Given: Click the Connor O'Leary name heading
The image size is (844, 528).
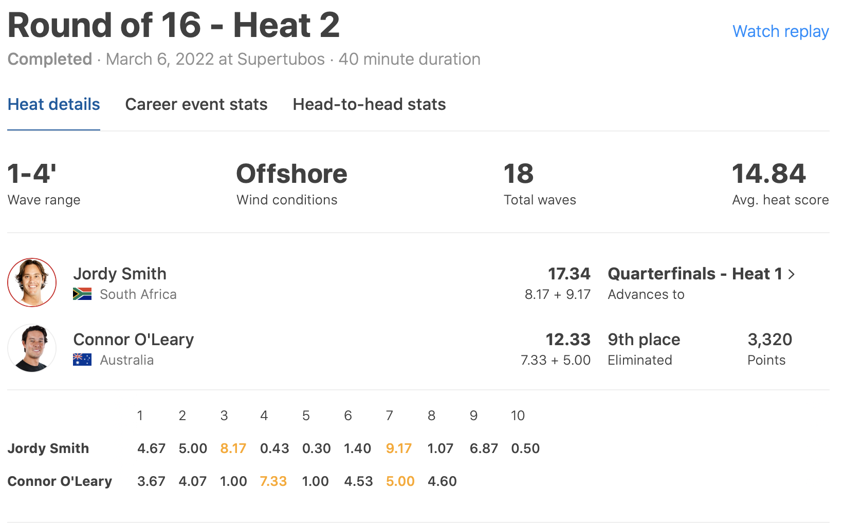Looking at the screenshot, I should (134, 340).
